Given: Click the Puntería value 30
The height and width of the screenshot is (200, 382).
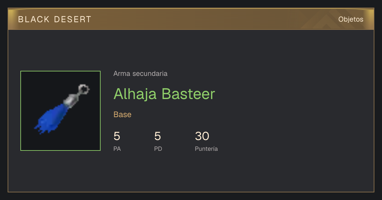Looking at the screenshot, I should pyautogui.click(x=202, y=136).
